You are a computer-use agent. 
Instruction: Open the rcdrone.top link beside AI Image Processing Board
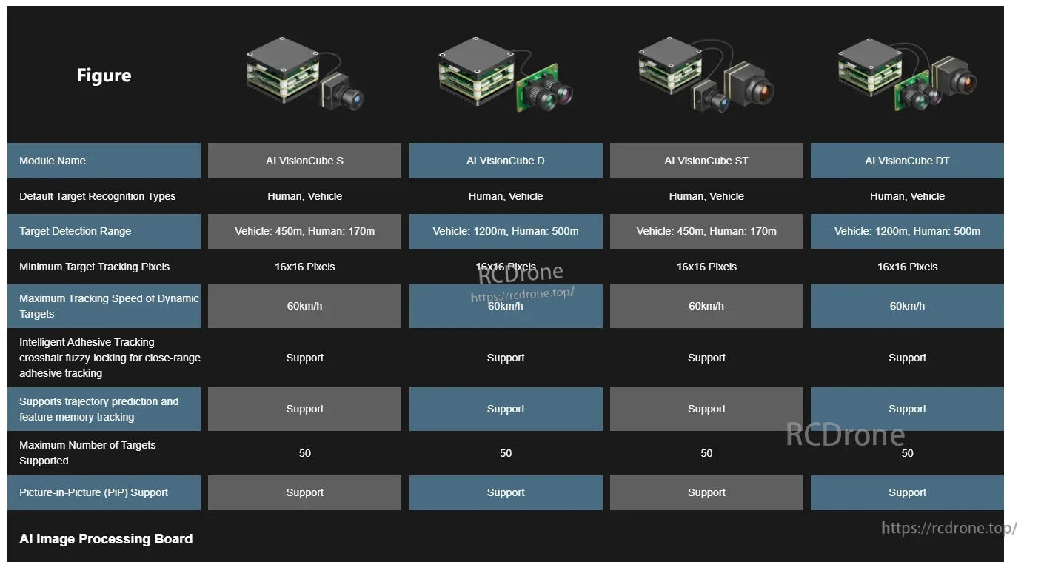(948, 528)
